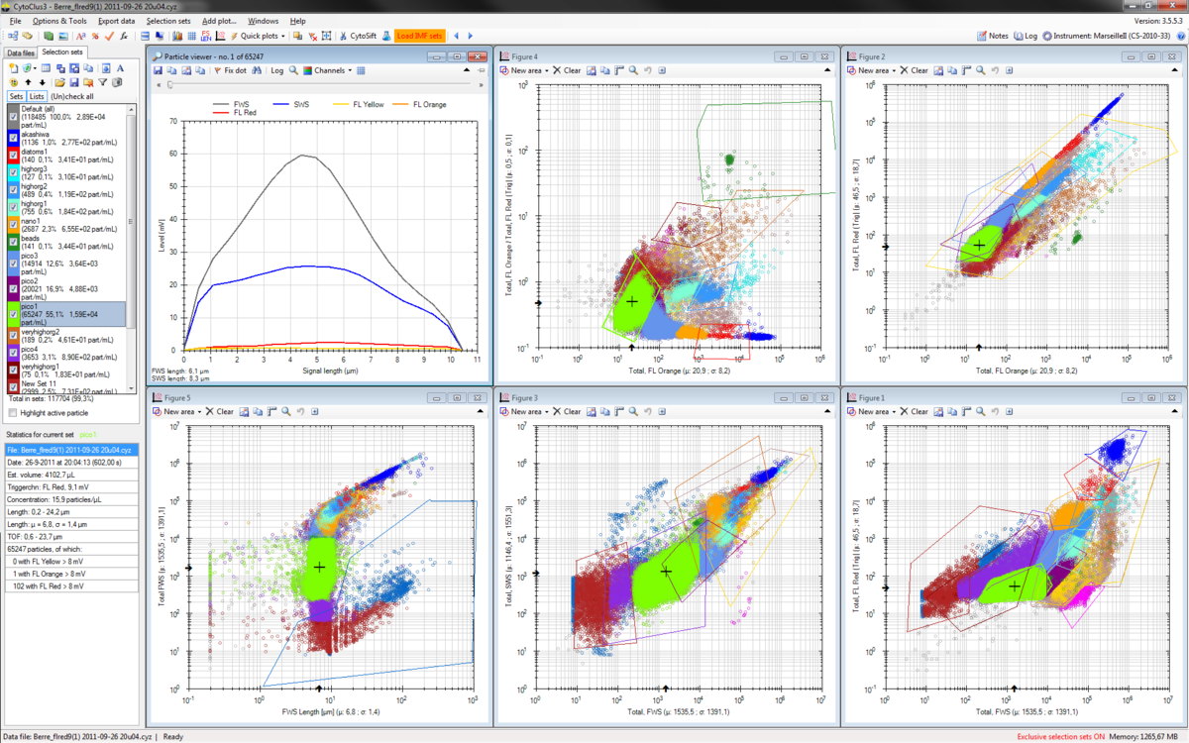Go to next IMF set arrow
1189x743 pixels.
coord(470,36)
